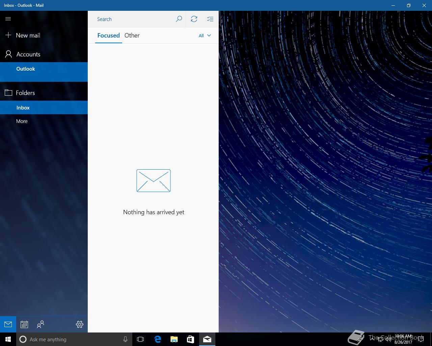Select the Focused tab
Image resolution: width=432 pixels, height=346 pixels.
[108, 35]
